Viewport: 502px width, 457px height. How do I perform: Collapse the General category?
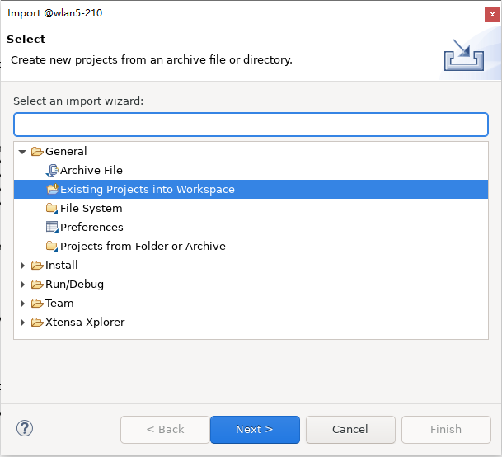[23, 152]
